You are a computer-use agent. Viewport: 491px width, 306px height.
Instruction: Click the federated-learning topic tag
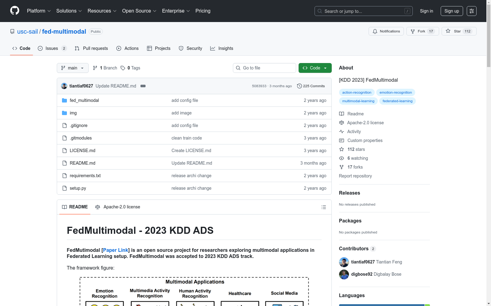pos(397,101)
